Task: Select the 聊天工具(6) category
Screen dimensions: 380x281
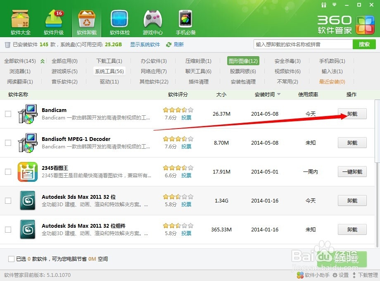Action: pos(198,71)
